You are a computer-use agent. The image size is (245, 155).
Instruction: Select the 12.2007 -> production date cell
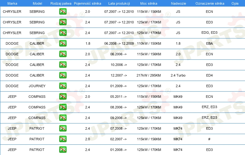119,75
